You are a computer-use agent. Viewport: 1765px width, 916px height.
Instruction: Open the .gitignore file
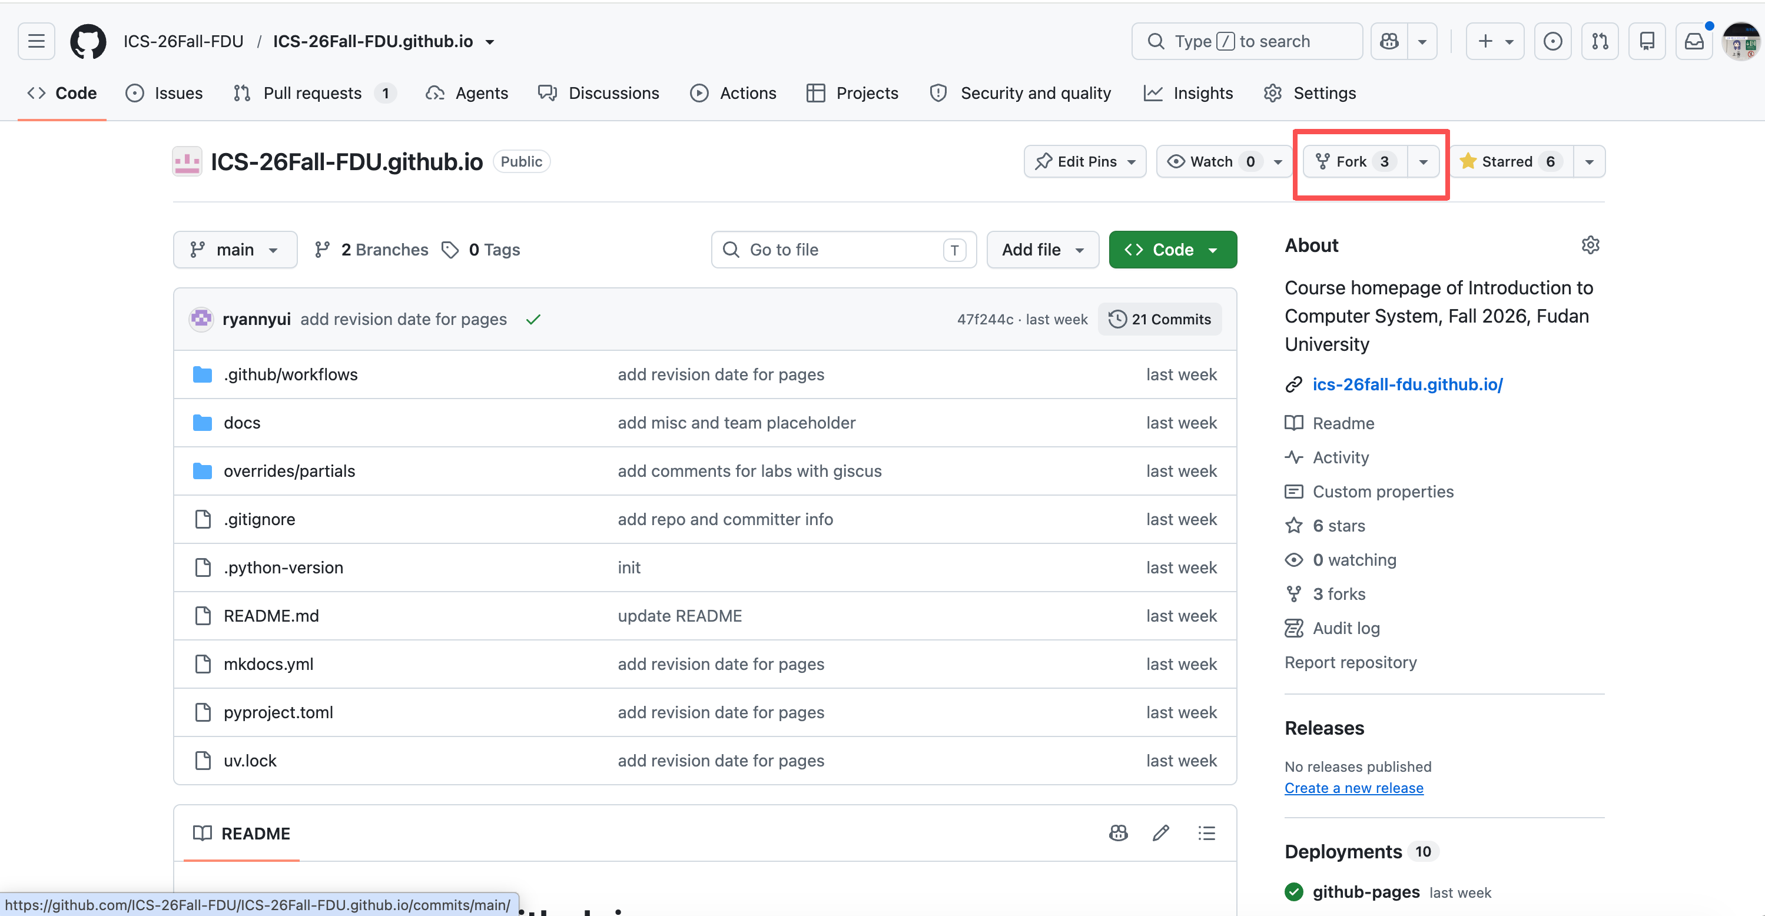click(x=259, y=519)
